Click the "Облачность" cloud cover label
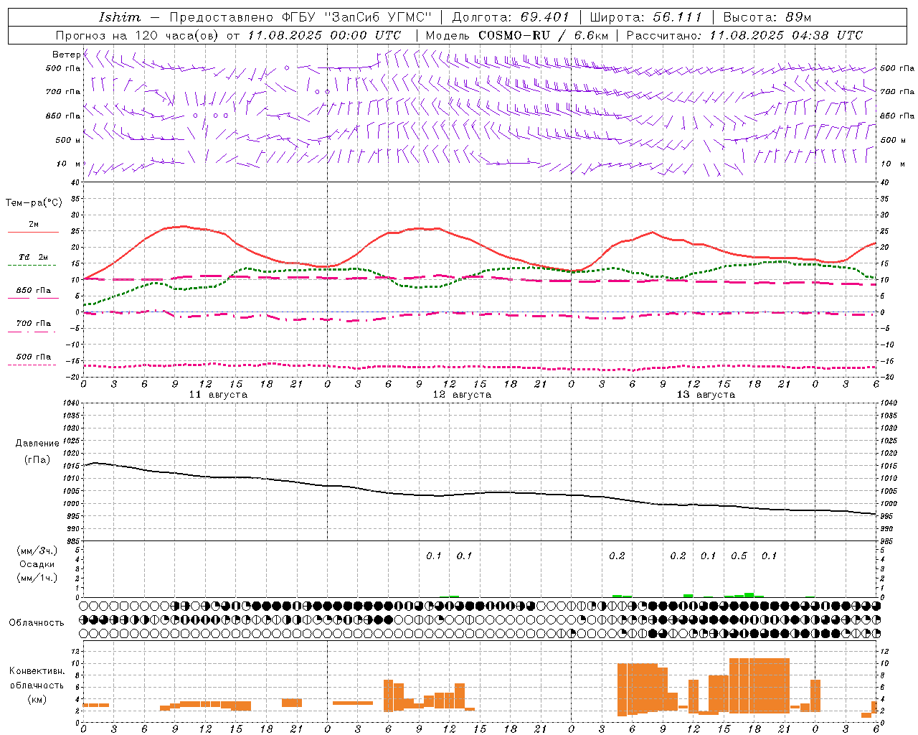 (37, 622)
